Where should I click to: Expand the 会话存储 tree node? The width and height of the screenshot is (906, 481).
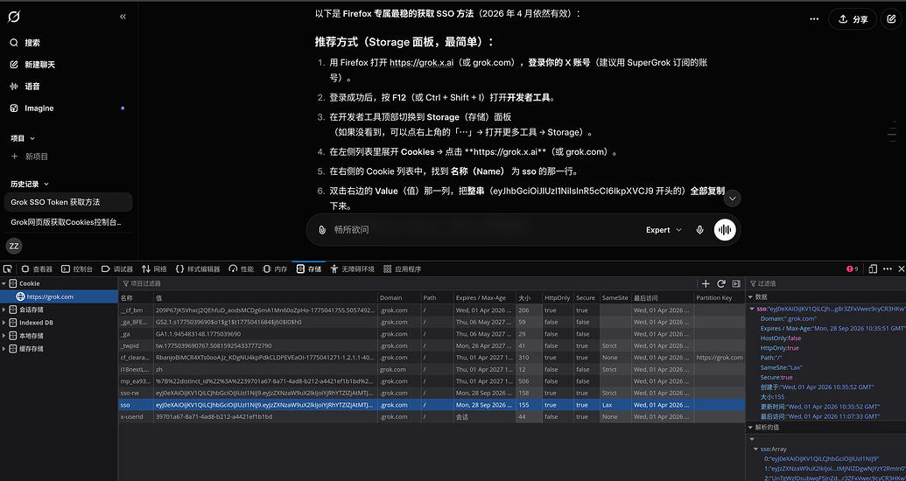4,310
